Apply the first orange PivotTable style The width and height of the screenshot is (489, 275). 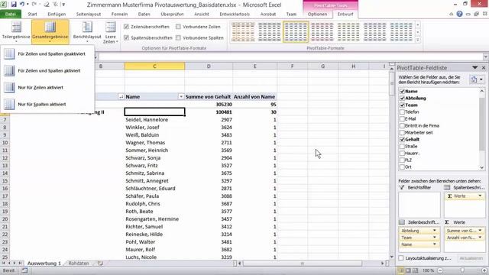pyautogui.click(x=243, y=32)
